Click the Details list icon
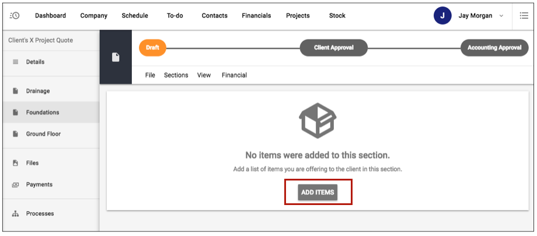 16,62
